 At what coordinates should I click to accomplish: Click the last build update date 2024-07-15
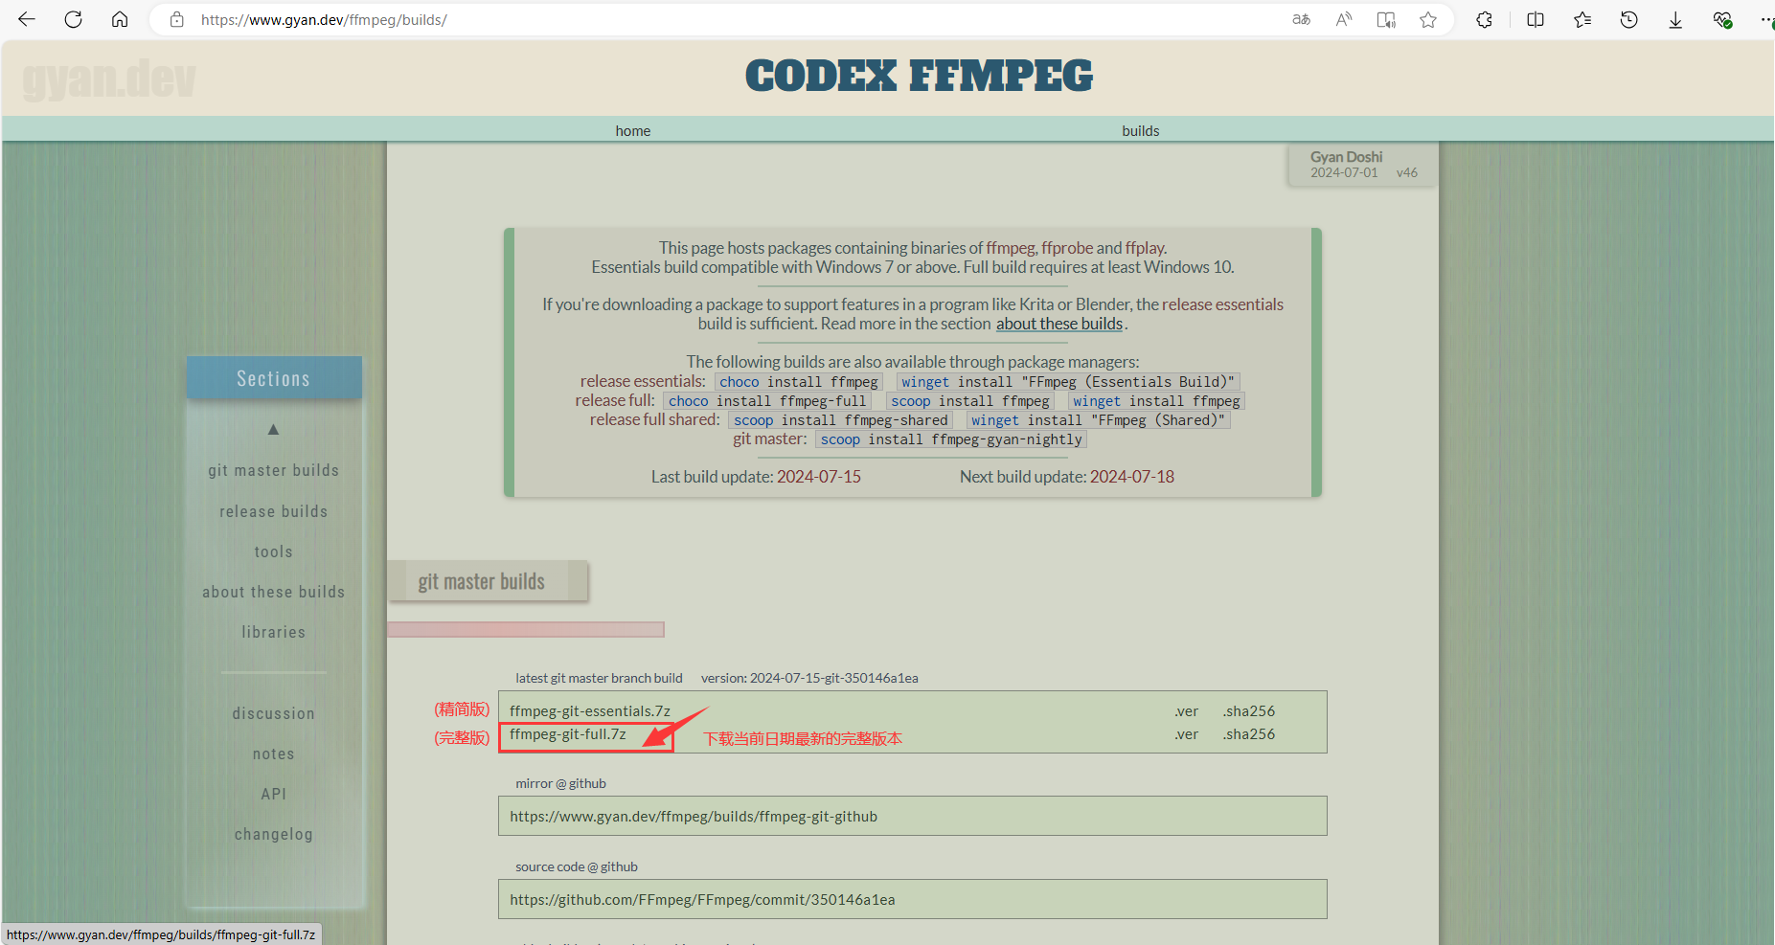819,477
